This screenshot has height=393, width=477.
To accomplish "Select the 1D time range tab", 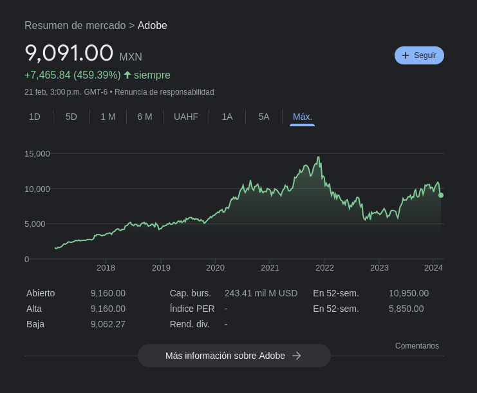I will click(x=35, y=117).
